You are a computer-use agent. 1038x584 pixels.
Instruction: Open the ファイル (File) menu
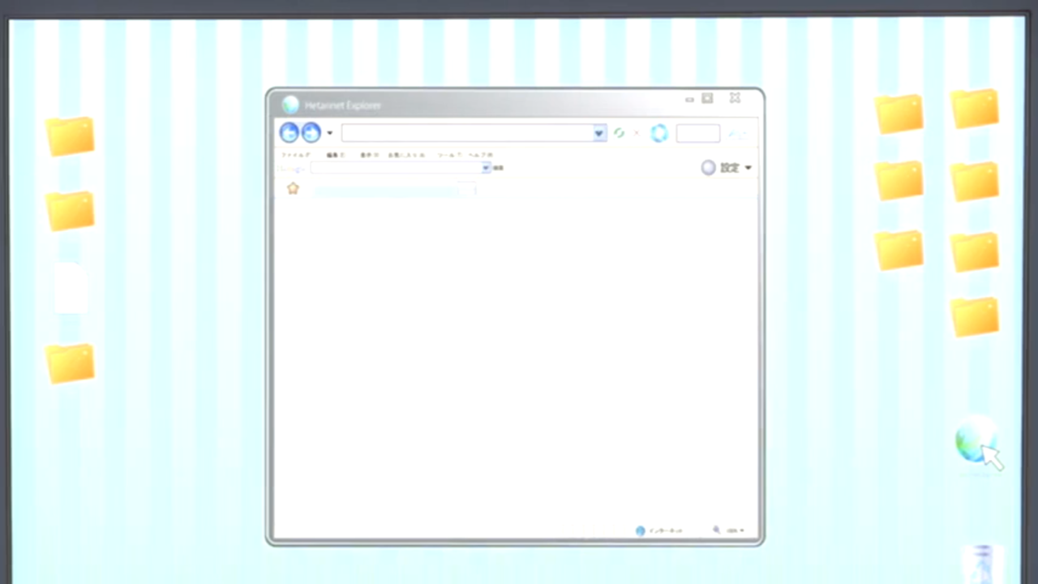(296, 155)
